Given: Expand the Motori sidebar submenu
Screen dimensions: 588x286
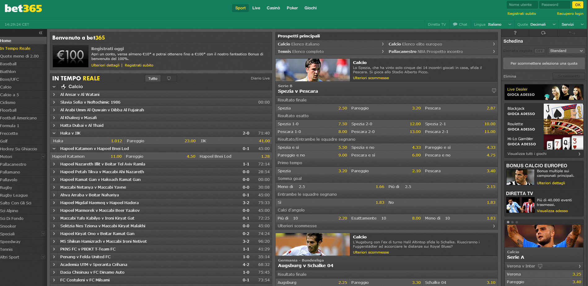Looking at the screenshot, I should (43, 156).
